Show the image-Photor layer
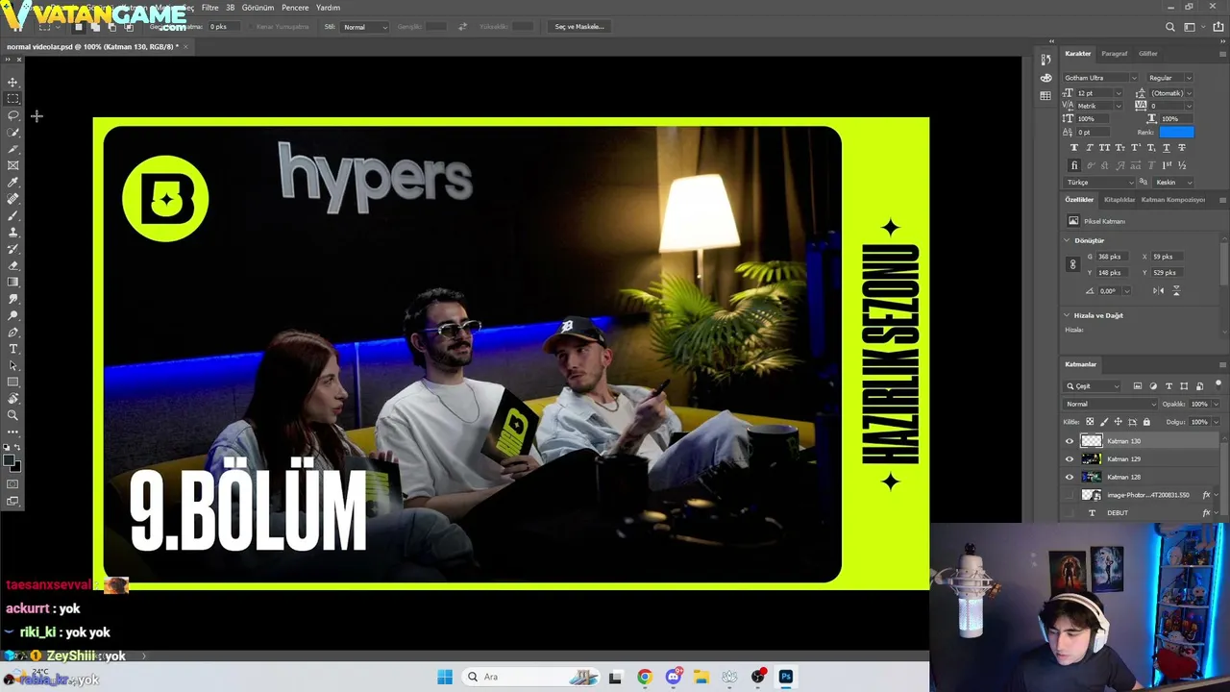The height and width of the screenshot is (692, 1230). [x=1070, y=495]
